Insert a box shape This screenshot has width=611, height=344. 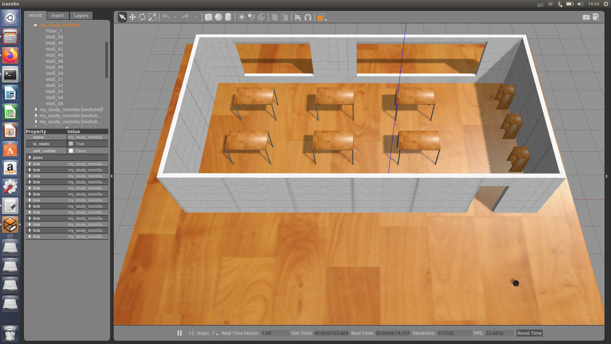208,17
